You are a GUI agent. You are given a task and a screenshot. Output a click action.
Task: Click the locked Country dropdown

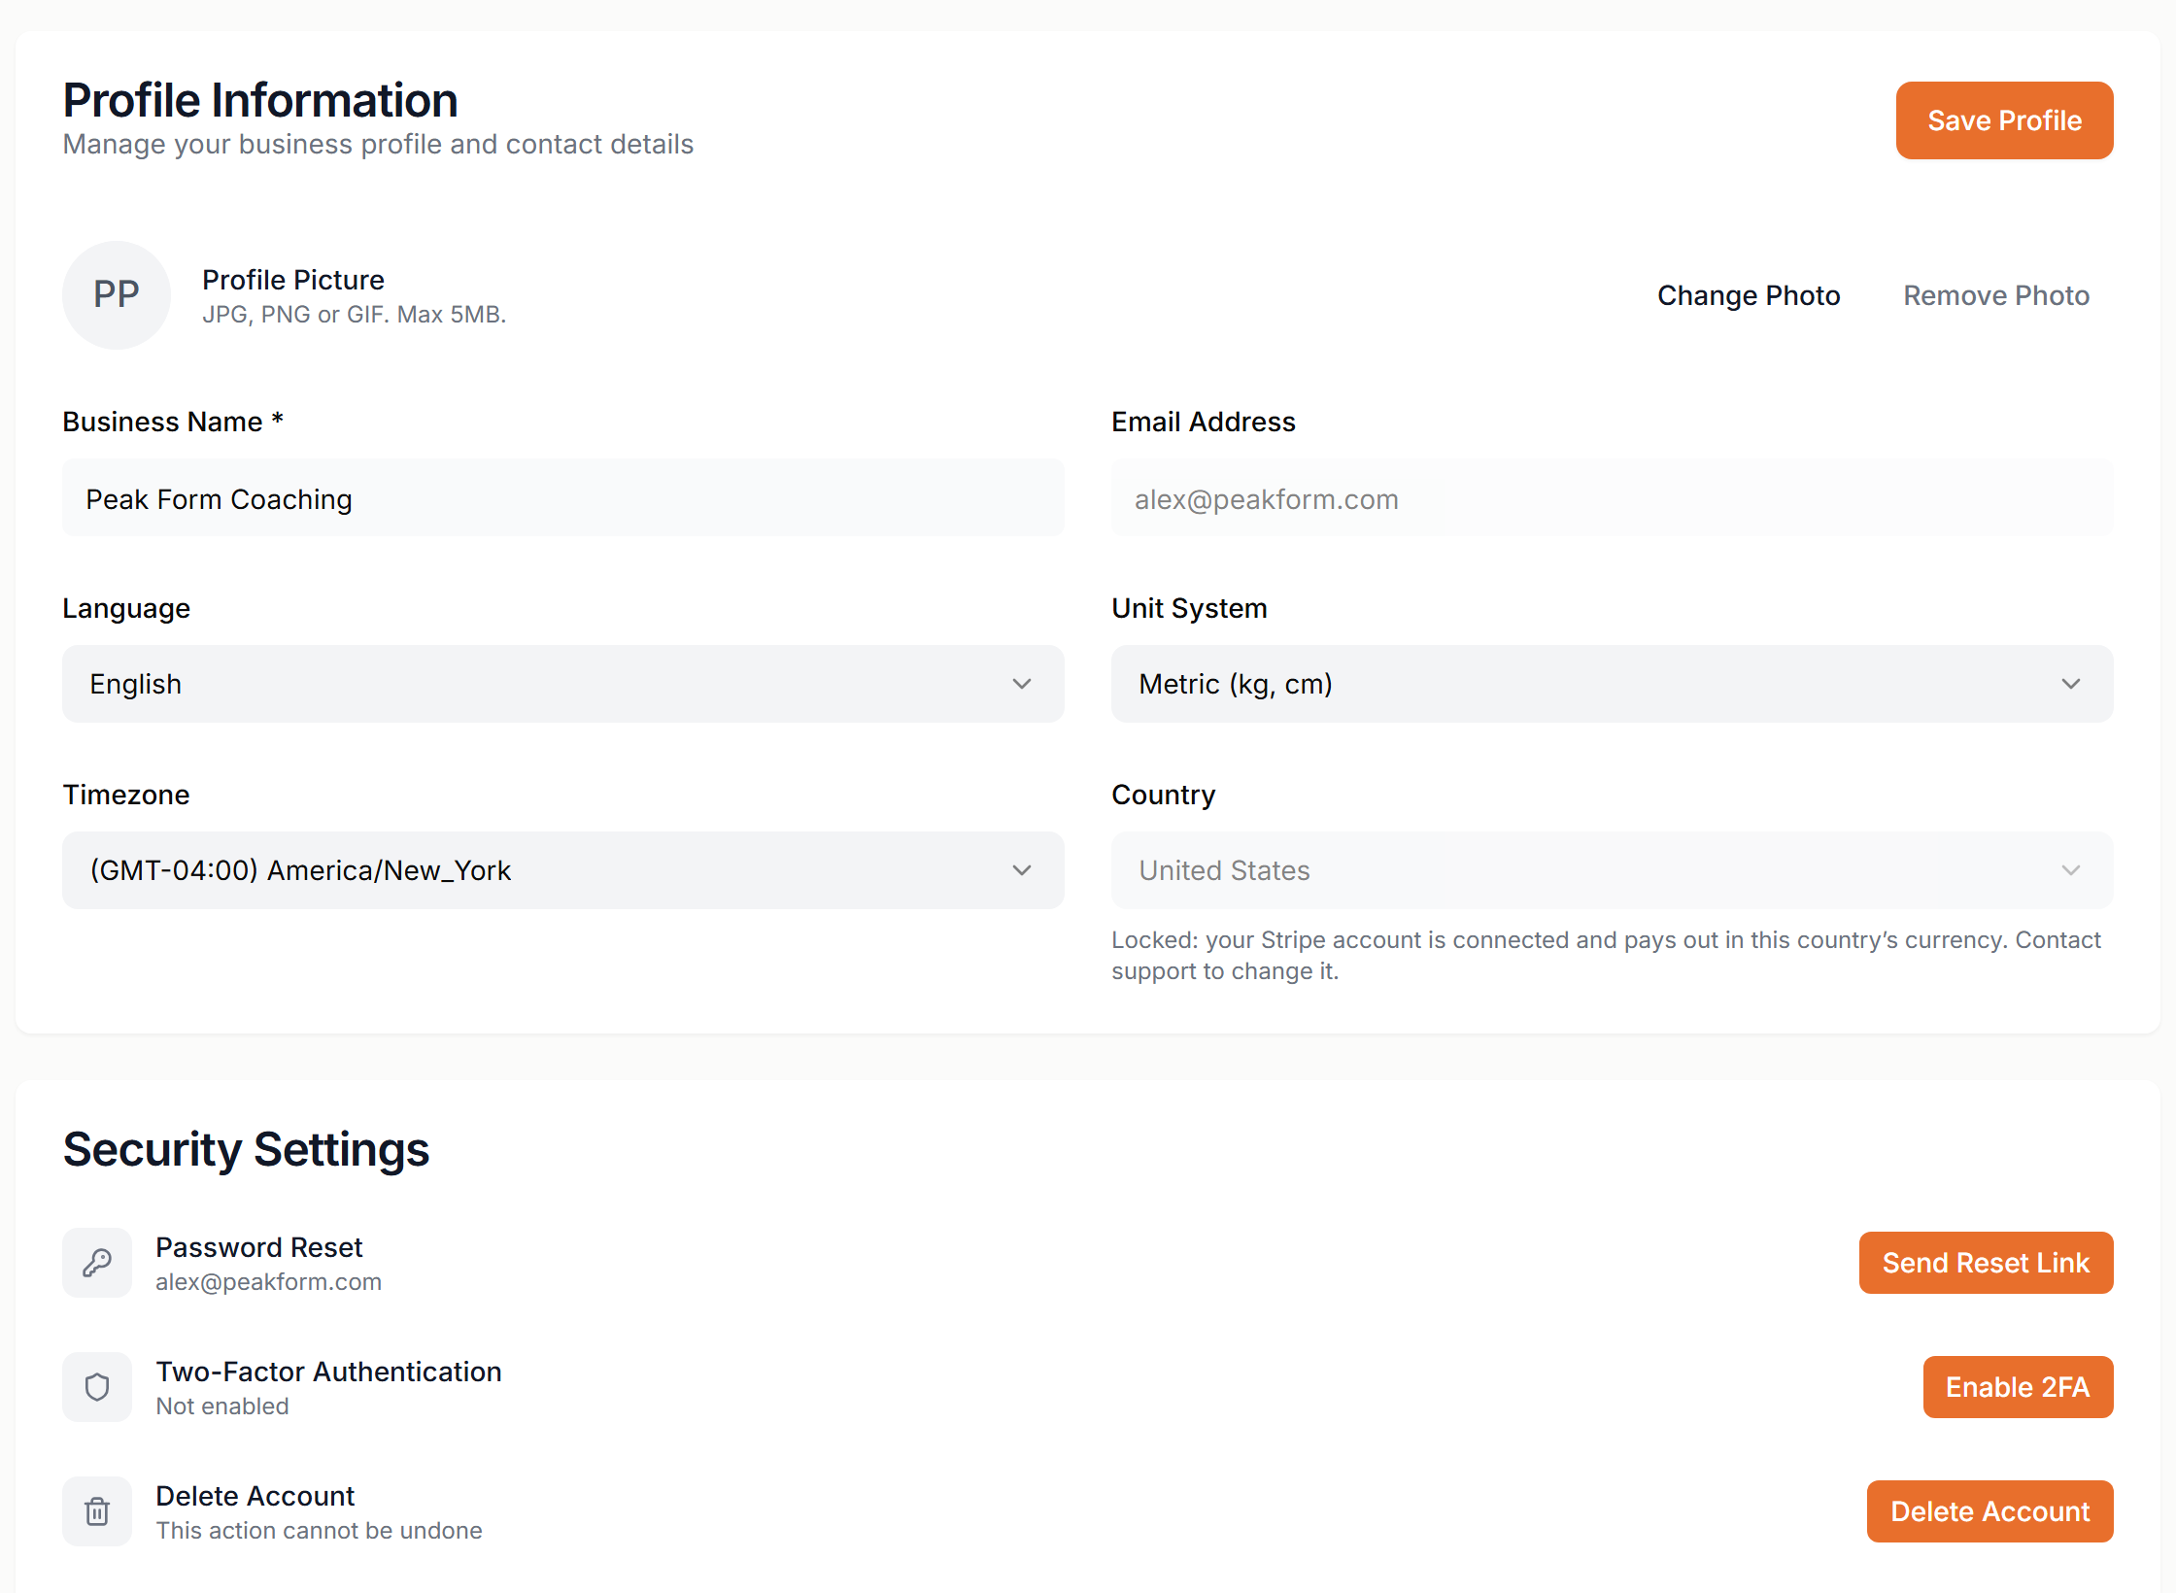1613,870
